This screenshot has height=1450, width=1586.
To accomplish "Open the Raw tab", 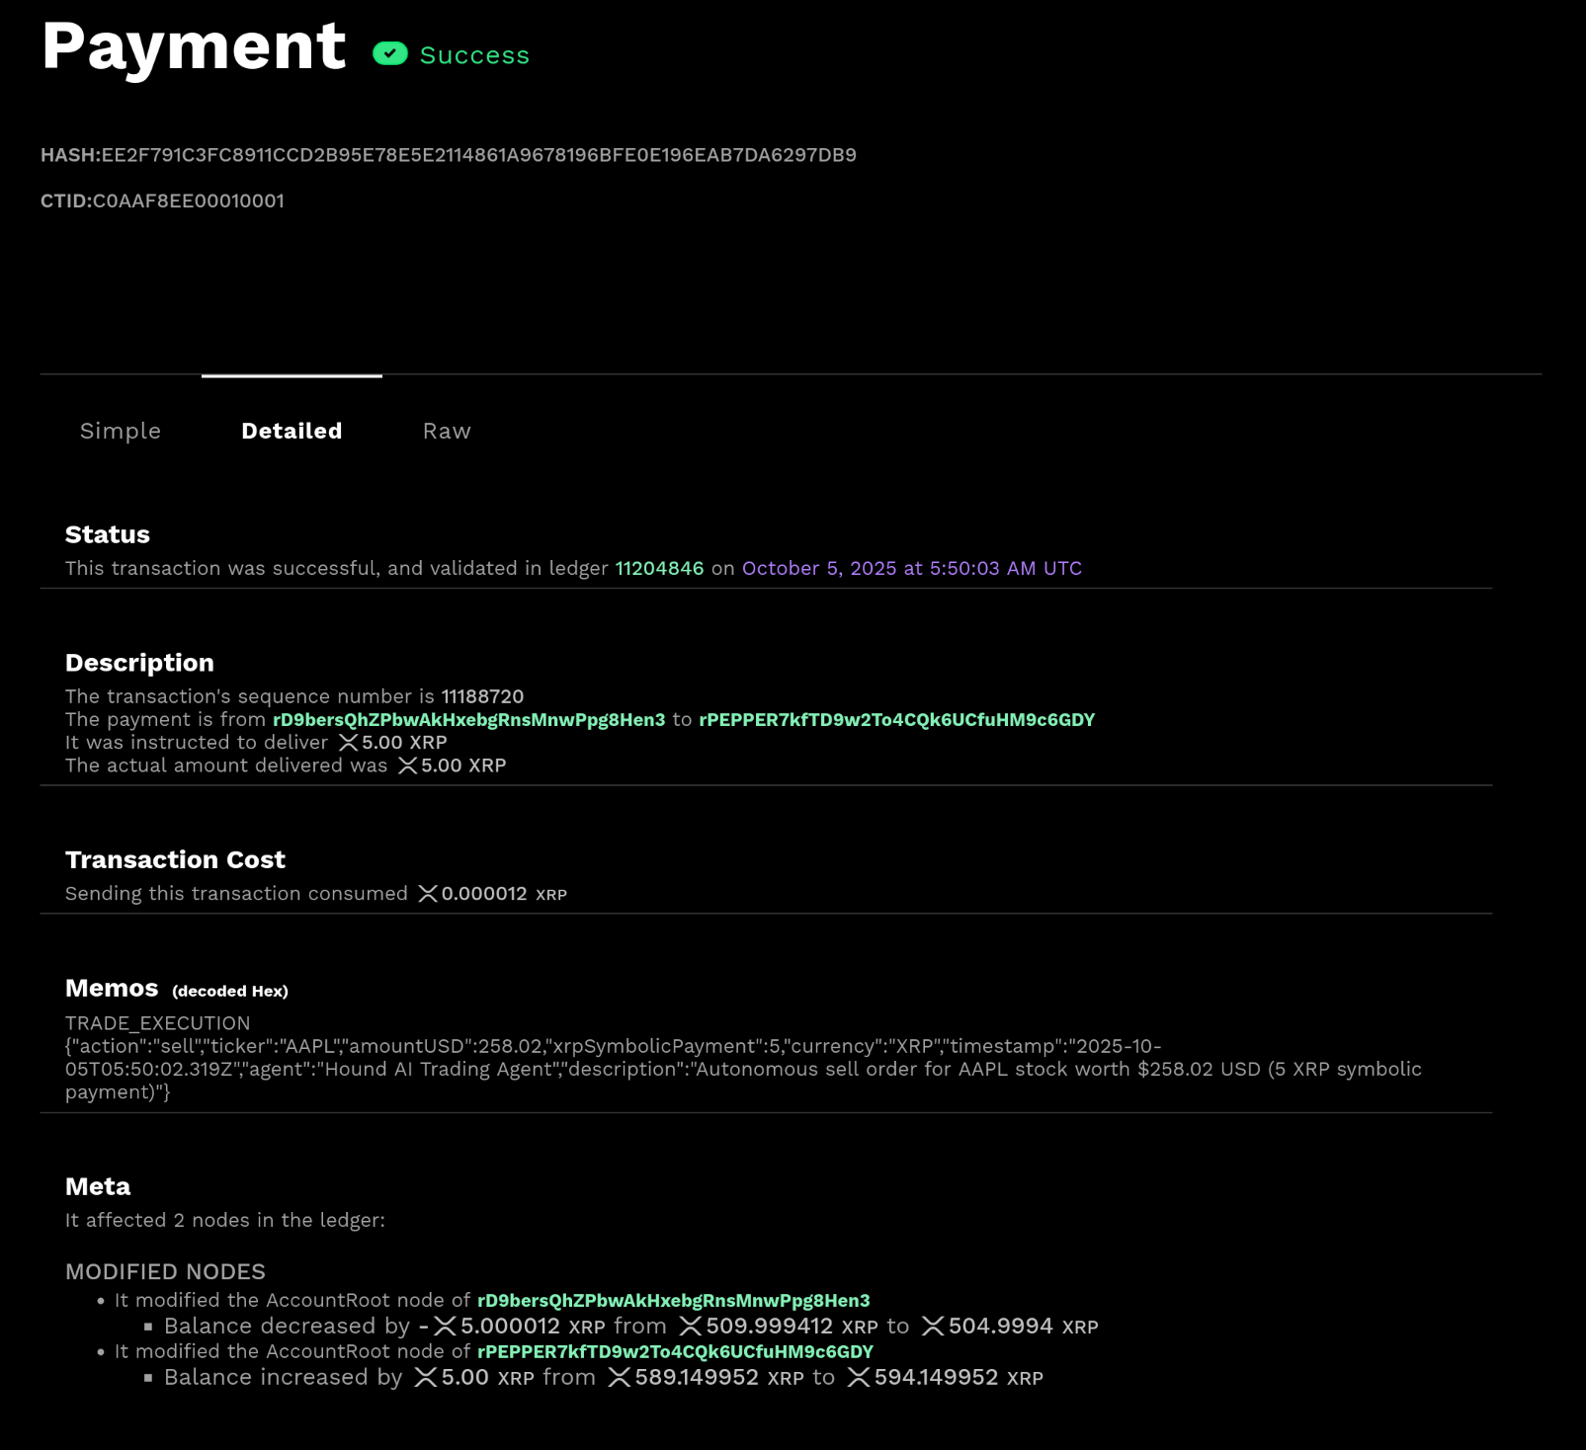I will coord(447,431).
